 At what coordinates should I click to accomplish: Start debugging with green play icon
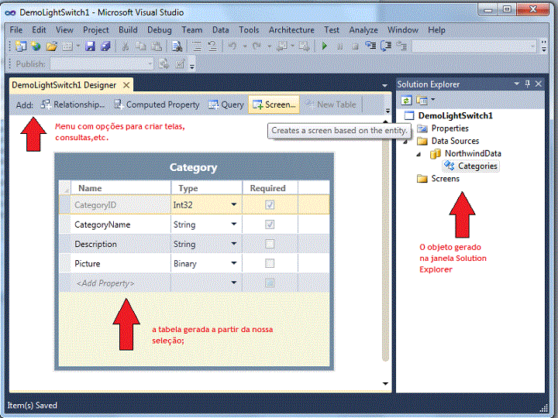click(x=324, y=46)
